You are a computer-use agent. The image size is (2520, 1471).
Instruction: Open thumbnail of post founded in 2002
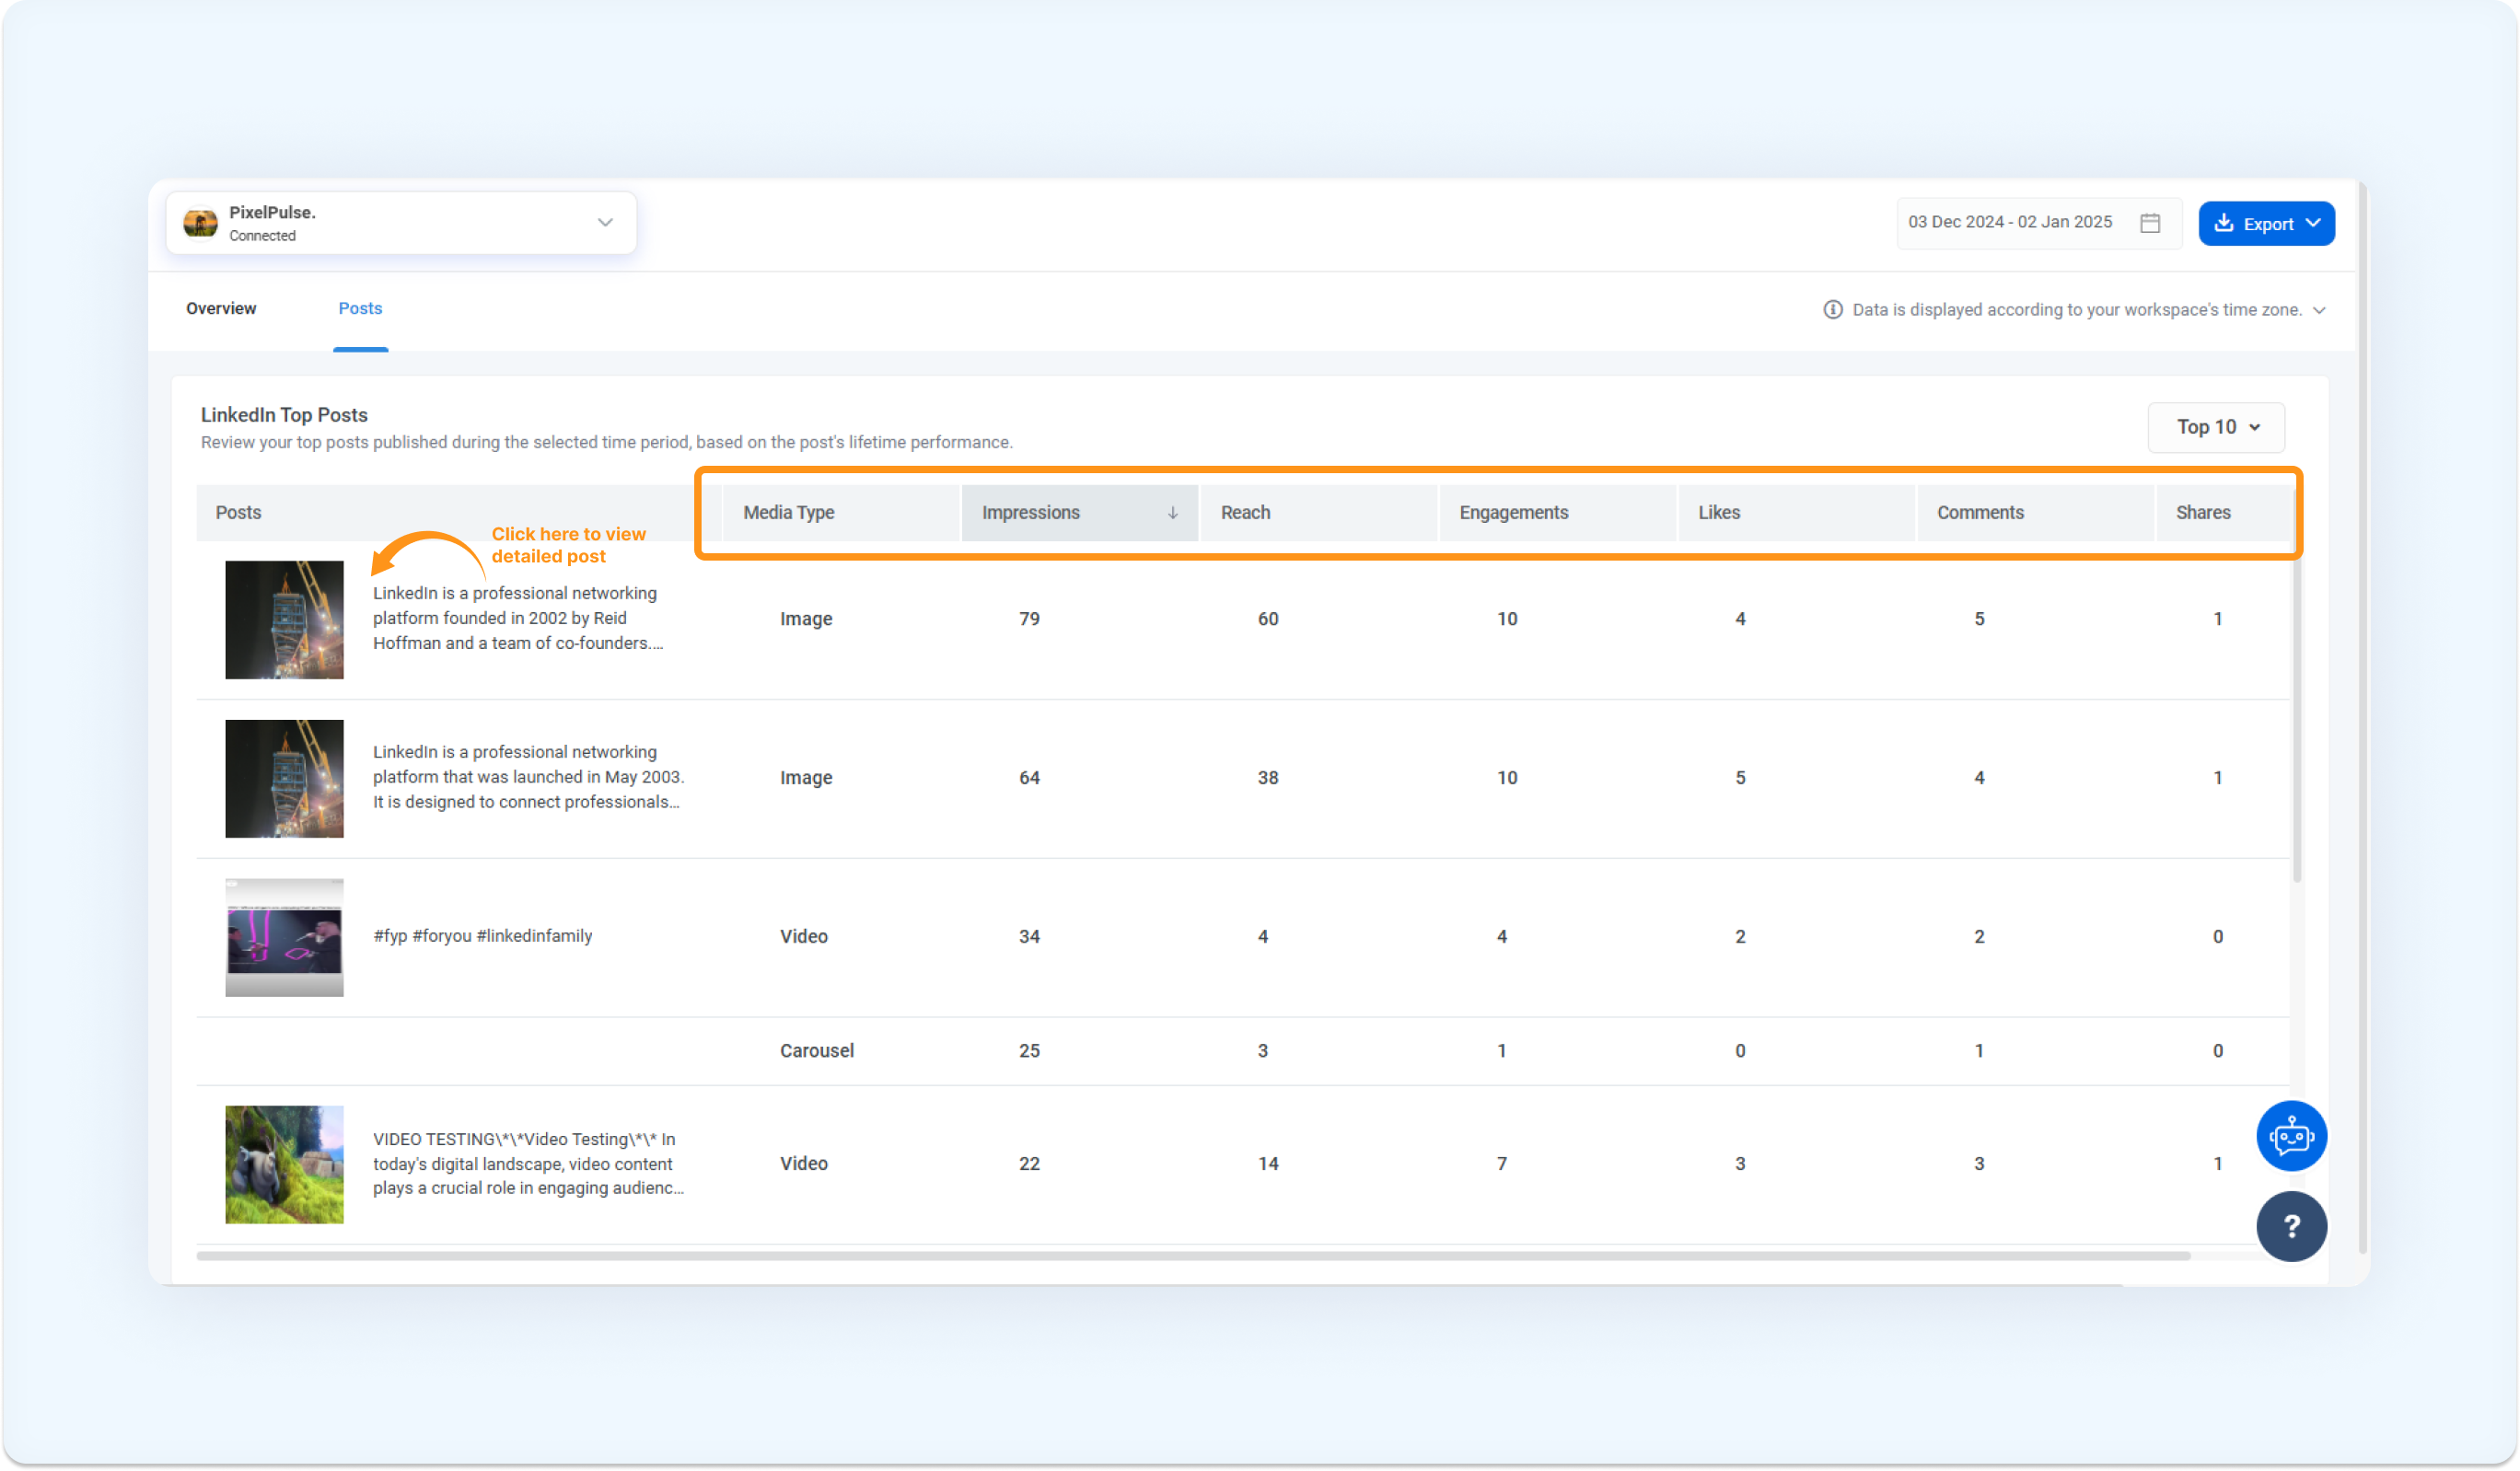(284, 620)
